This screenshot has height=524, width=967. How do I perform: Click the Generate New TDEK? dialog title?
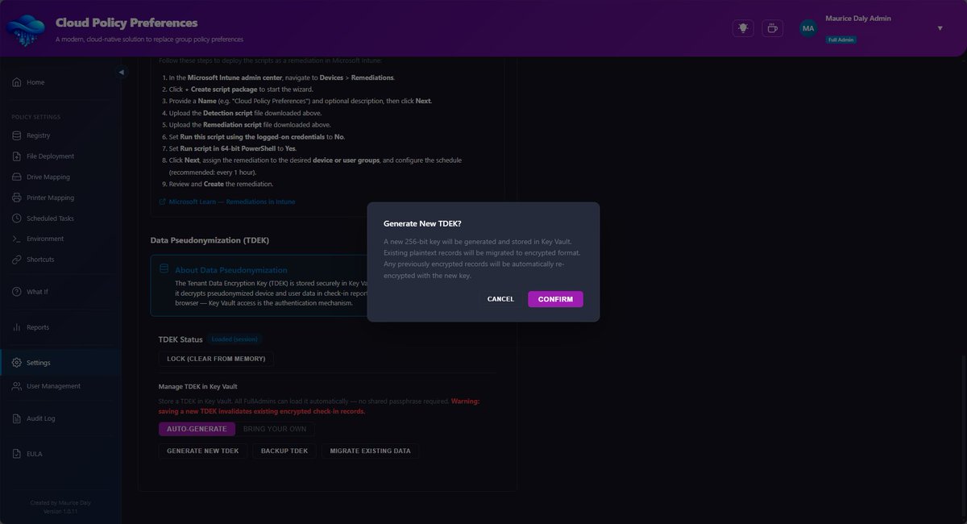click(x=422, y=222)
